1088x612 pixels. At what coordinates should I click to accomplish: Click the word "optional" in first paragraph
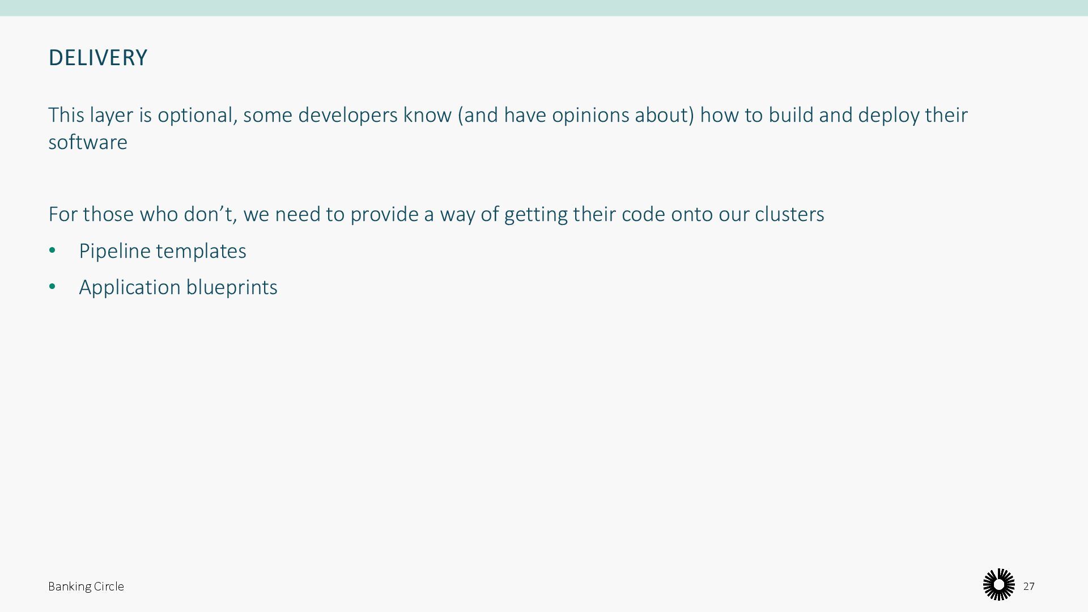pos(197,115)
